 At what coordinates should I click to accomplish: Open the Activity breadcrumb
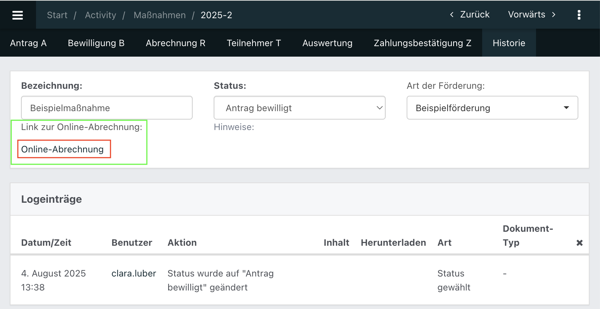100,15
